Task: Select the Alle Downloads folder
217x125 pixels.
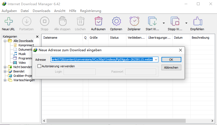Action: coord(23,41)
